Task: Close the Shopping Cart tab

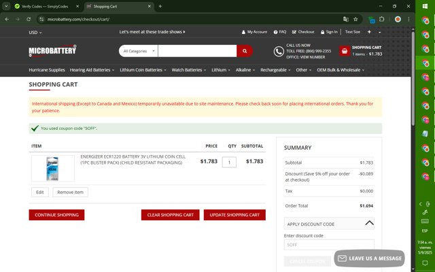Action: coord(150,6)
